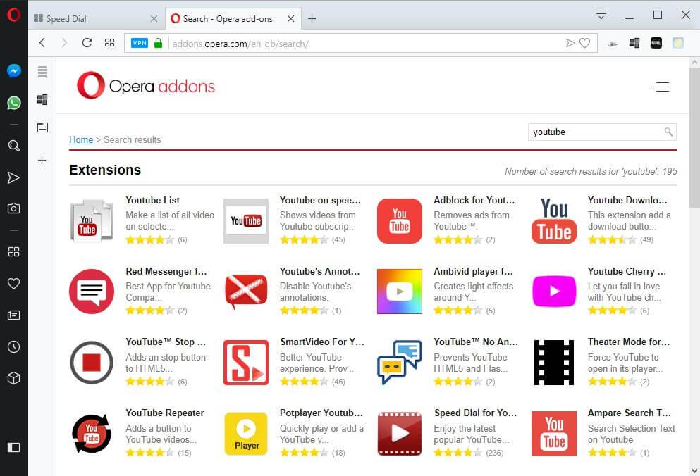Click the Extensions section heading
This screenshot has height=476, width=700.
click(x=105, y=170)
